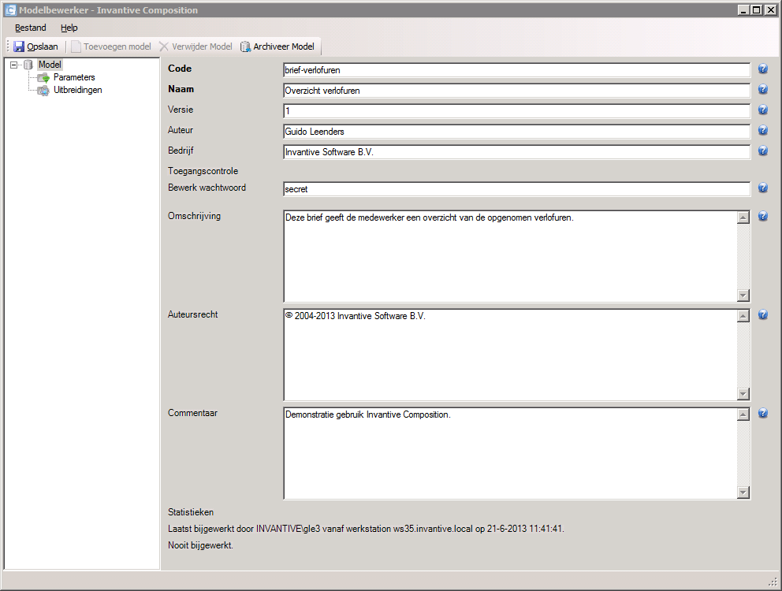Click into the Code field with brief-verlofuren

click(x=516, y=70)
